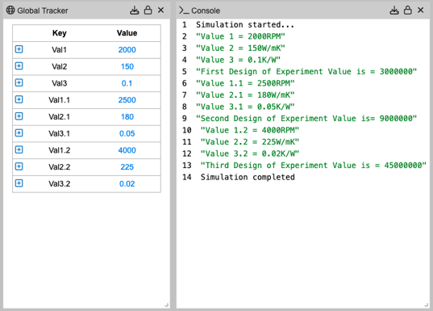The height and width of the screenshot is (311, 433).
Task: Expand the Val1.2 row
Action: (19, 149)
